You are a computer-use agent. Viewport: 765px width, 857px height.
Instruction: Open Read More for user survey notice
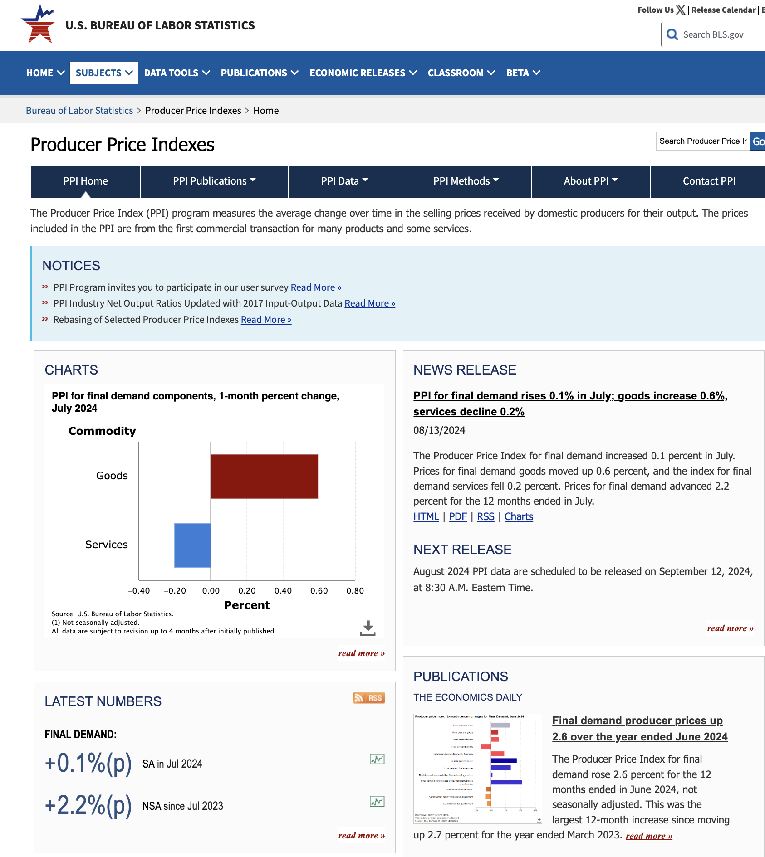coord(316,287)
